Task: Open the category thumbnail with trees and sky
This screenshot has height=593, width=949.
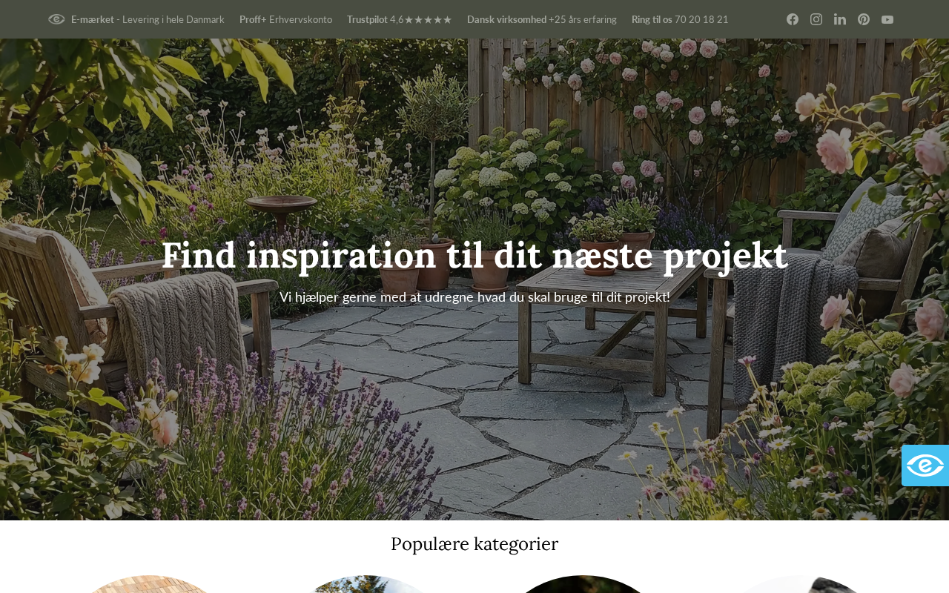Action: click(x=366, y=584)
